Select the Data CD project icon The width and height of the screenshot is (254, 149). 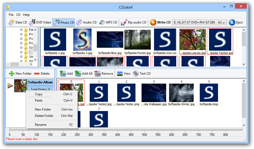[x=11, y=22]
